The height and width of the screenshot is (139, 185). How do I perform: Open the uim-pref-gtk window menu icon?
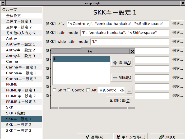click(x=2, y=3)
